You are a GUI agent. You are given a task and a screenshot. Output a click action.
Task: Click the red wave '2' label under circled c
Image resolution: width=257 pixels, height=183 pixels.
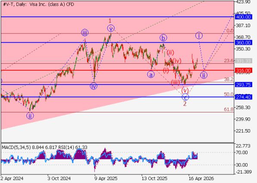click(185, 104)
